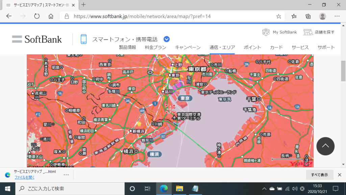The height and width of the screenshot is (195, 346).
Task: Click the Yahoo! Japan logo on map
Action: coord(301,164)
